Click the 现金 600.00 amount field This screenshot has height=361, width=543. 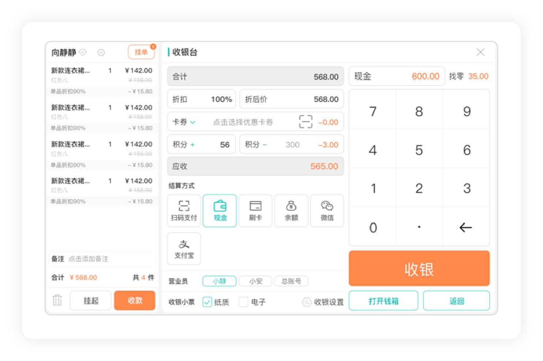[397, 76]
